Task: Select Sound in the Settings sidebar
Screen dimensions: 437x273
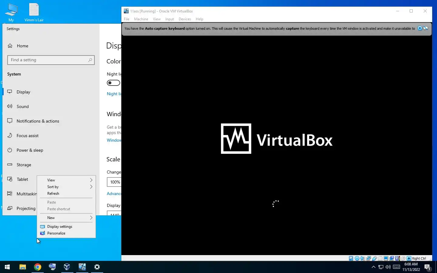Action: [51, 106]
